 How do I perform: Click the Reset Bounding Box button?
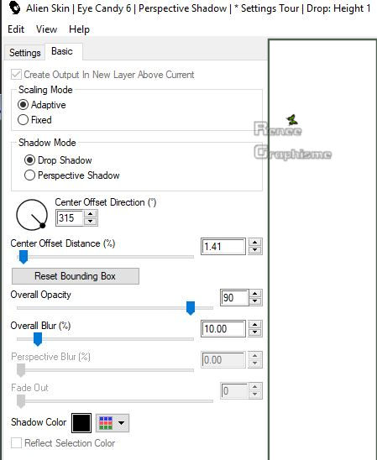coord(76,276)
